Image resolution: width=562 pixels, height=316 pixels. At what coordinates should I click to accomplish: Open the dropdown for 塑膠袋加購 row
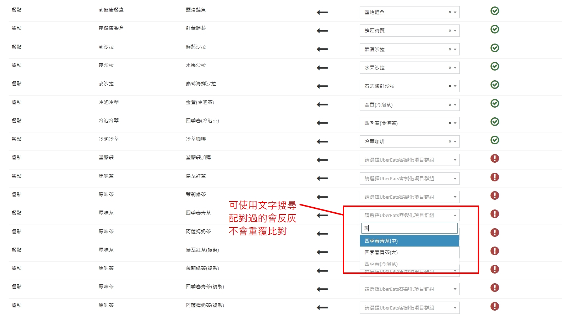click(409, 160)
